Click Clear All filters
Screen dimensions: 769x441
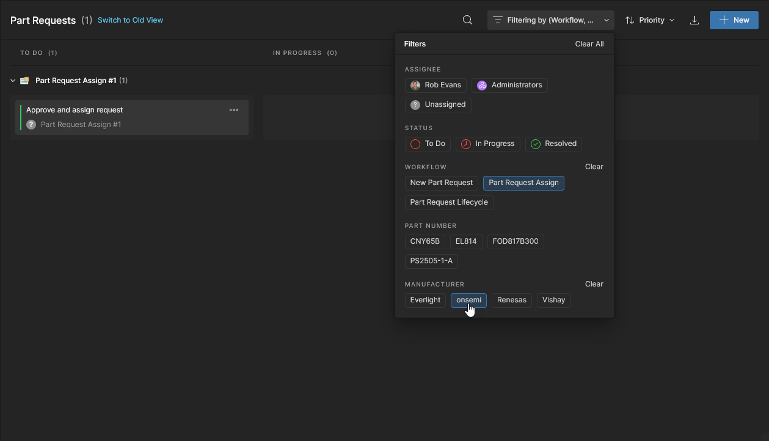(x=589, y=44)
